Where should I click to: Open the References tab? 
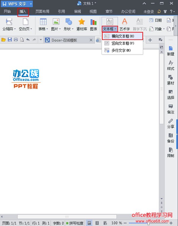point(61,11)
